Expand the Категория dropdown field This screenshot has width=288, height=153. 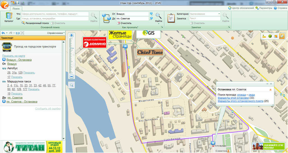pos(219,14)
